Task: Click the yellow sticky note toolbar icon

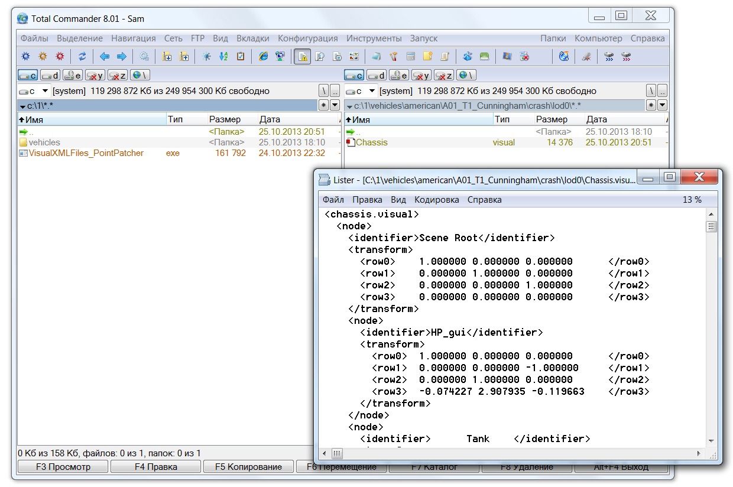Action: point(427,57)
